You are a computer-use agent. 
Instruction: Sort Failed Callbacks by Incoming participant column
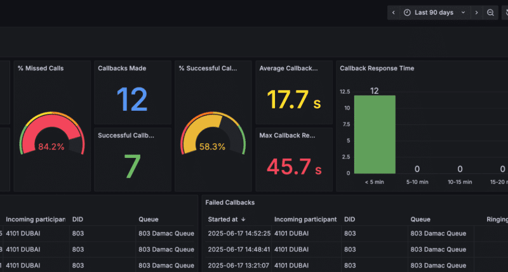[305, 219]
